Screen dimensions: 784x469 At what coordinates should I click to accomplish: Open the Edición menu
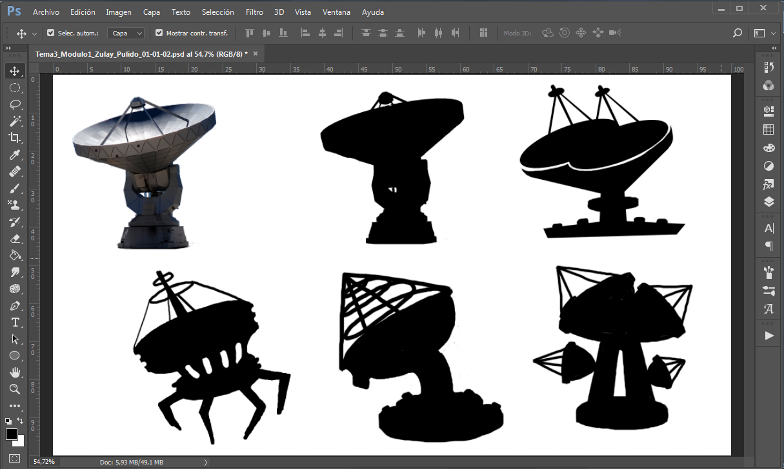[x=83, y=12]
